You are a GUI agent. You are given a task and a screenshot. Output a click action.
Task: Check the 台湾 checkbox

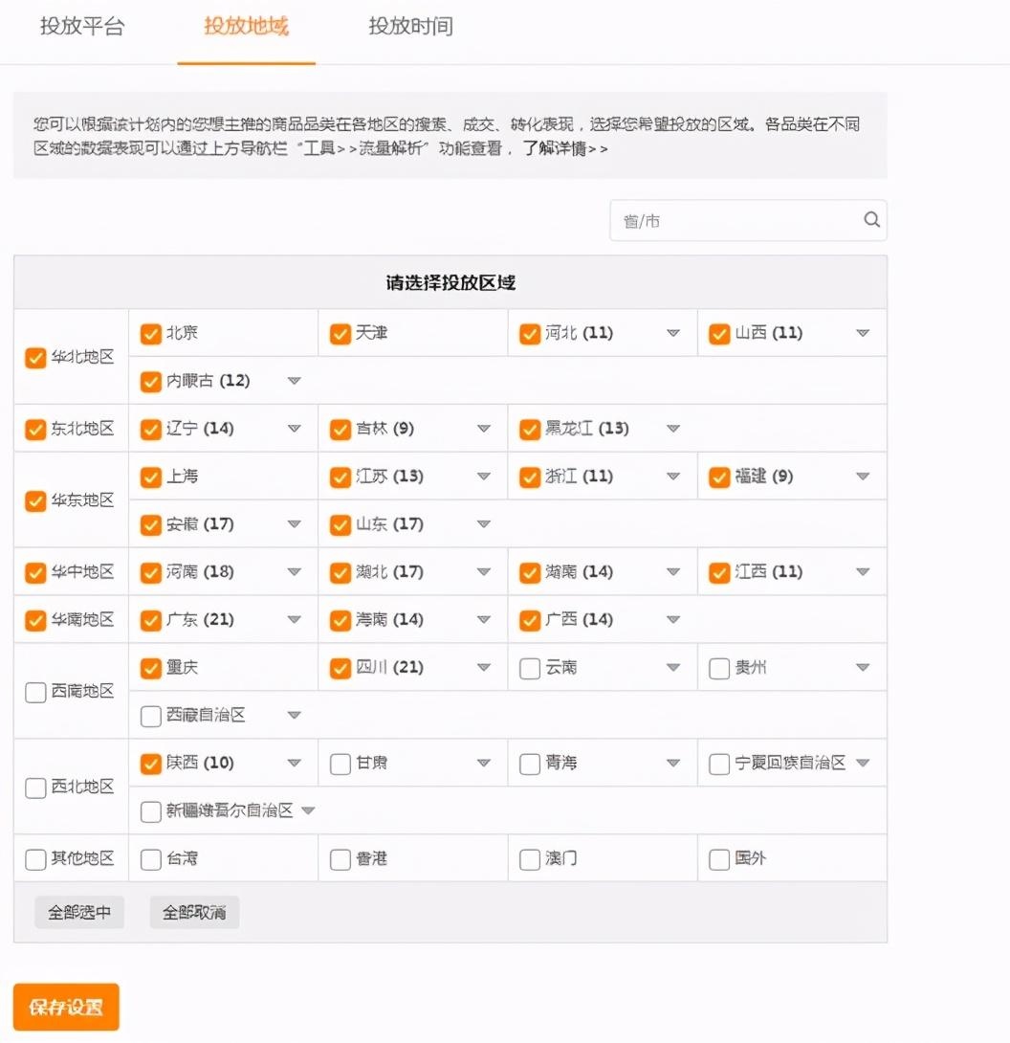[151, 859]
